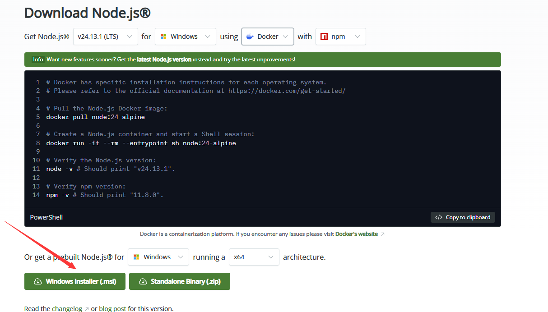Expand the npm package manager dropdown chevron
Viewport: 548px width, 312px height.
[x=358, y=37]
